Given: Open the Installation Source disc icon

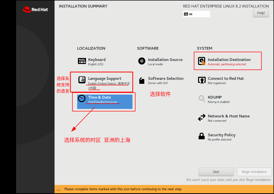Looking at the screenshot, I should pos(142,61).
